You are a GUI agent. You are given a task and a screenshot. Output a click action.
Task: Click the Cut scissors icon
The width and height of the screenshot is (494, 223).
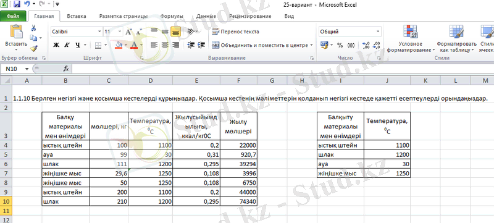tap(33, 28)
